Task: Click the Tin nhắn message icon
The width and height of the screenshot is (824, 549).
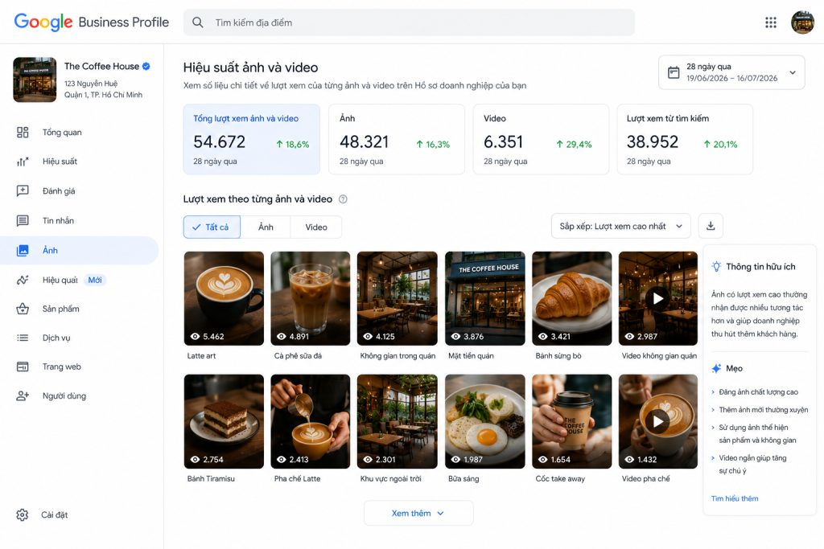Action: [x=23, y=220]
